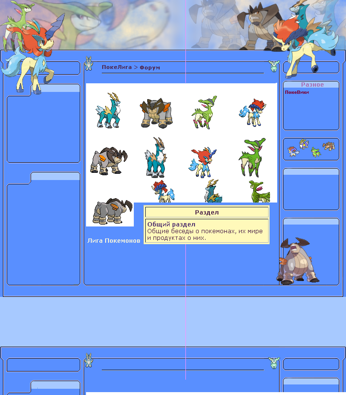Open the ПокеВики link
The width and height of the screenshot is (346, 395).
297,92
